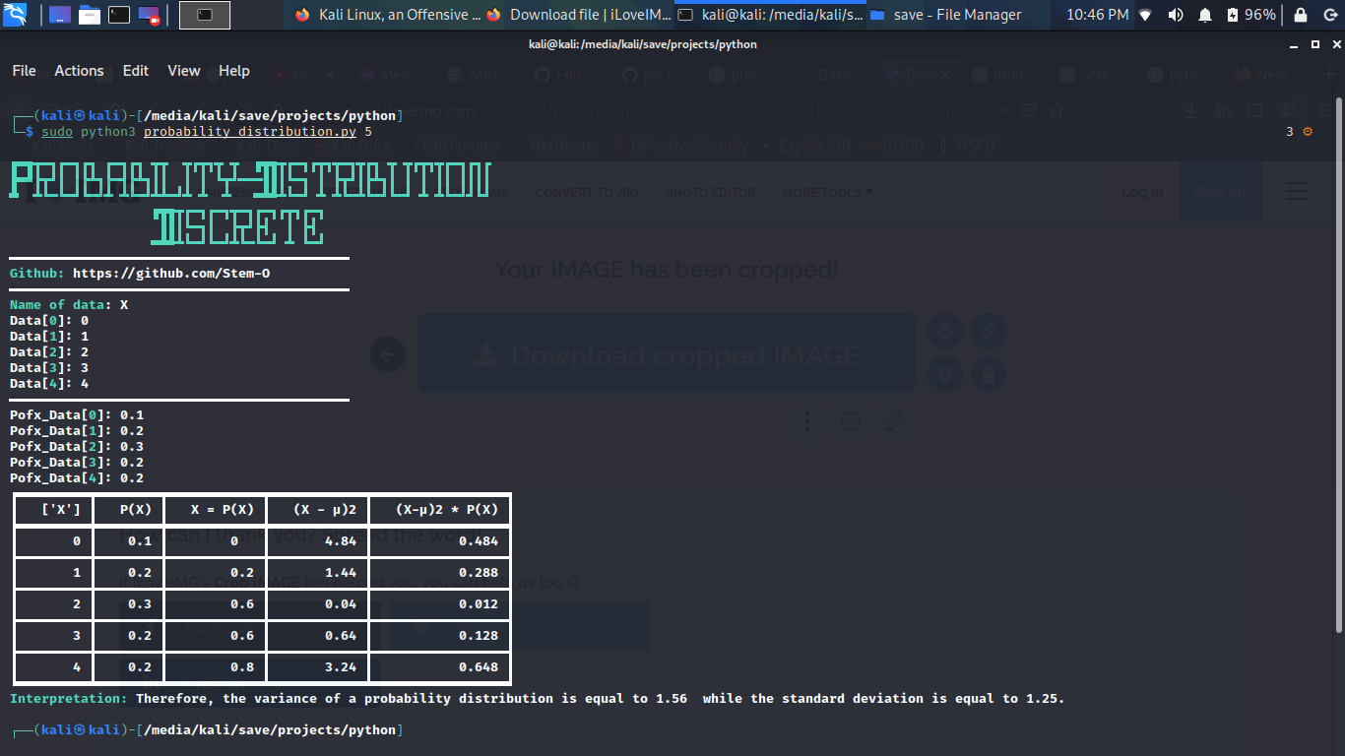
Task: Click the show desktop launcher icon
Action: (60, 15)
